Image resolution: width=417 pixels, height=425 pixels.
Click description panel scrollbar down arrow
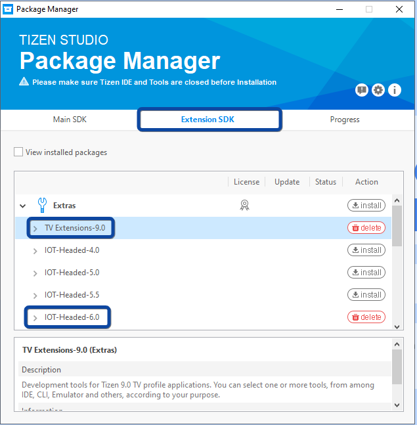(x=397, y=405)
